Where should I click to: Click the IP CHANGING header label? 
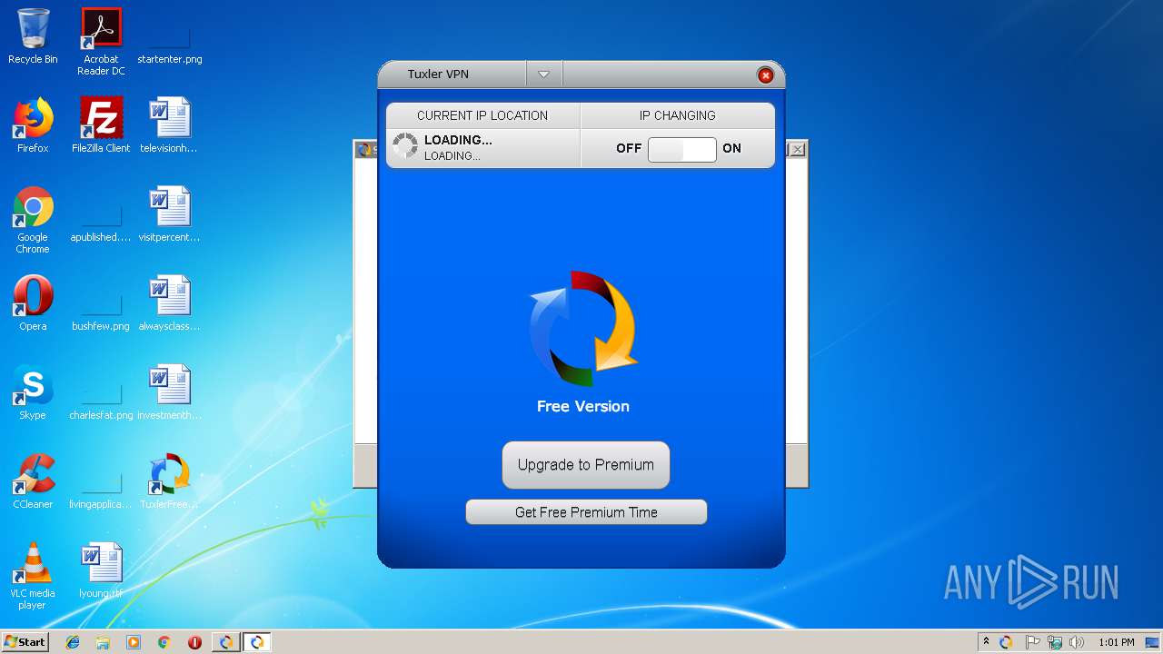tap(678, 115)
